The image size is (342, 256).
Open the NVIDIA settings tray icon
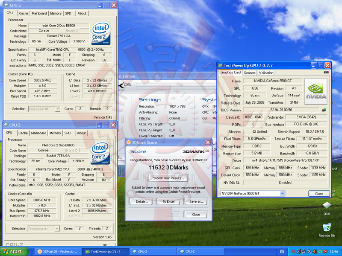[320, 252]
